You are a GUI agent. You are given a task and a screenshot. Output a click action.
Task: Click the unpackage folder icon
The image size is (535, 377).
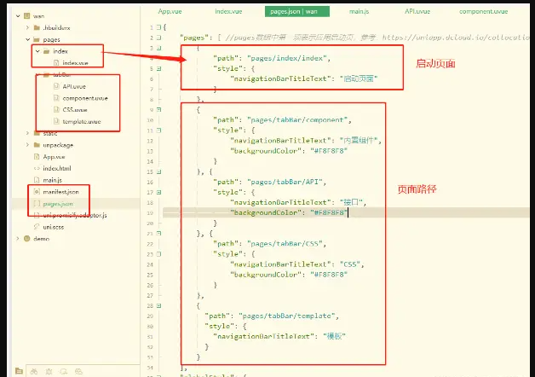37,145
